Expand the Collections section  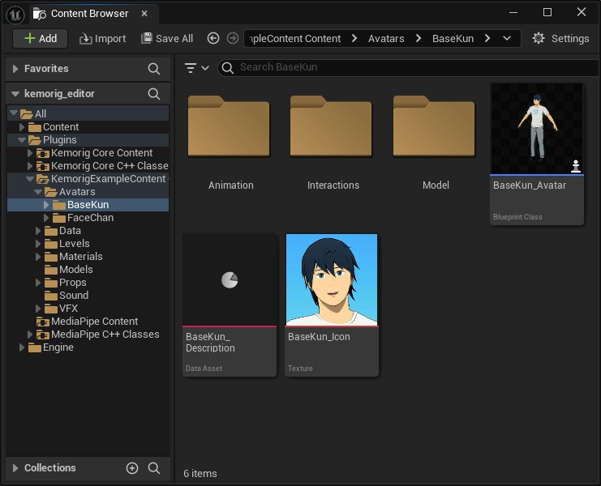[x=15, y=468]
